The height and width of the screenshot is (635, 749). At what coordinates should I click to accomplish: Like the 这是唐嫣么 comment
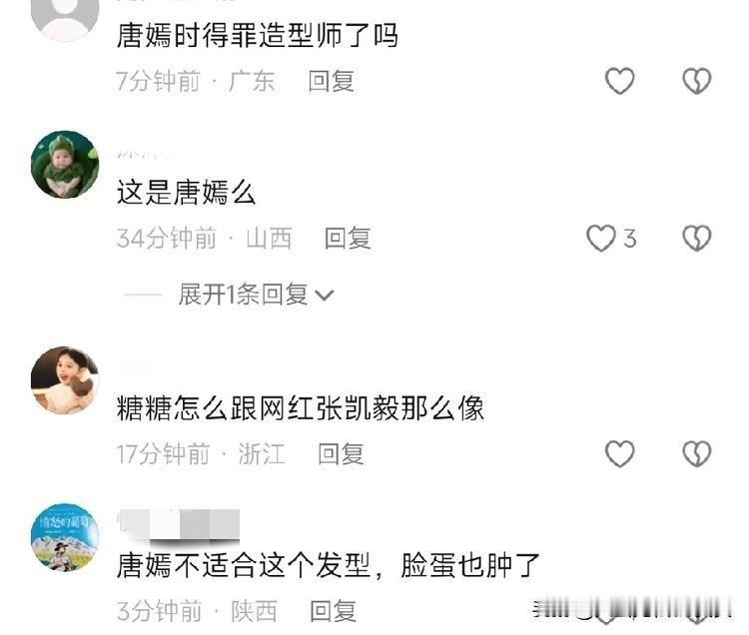[601, 238]
